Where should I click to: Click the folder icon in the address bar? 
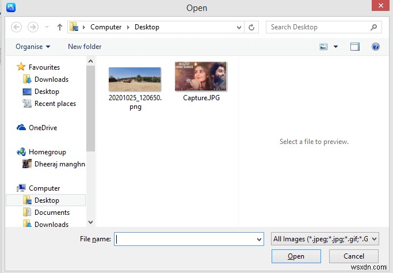pyautogui.click(x=74, y=27)
